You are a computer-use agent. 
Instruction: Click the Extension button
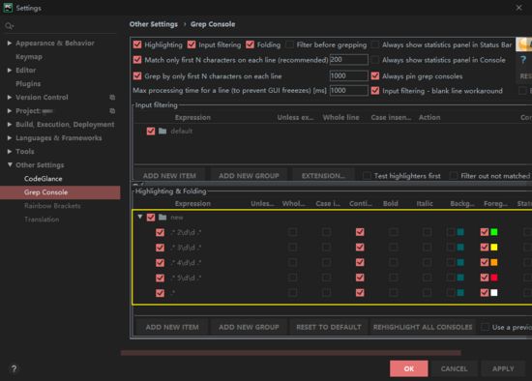tap(323, 175)
